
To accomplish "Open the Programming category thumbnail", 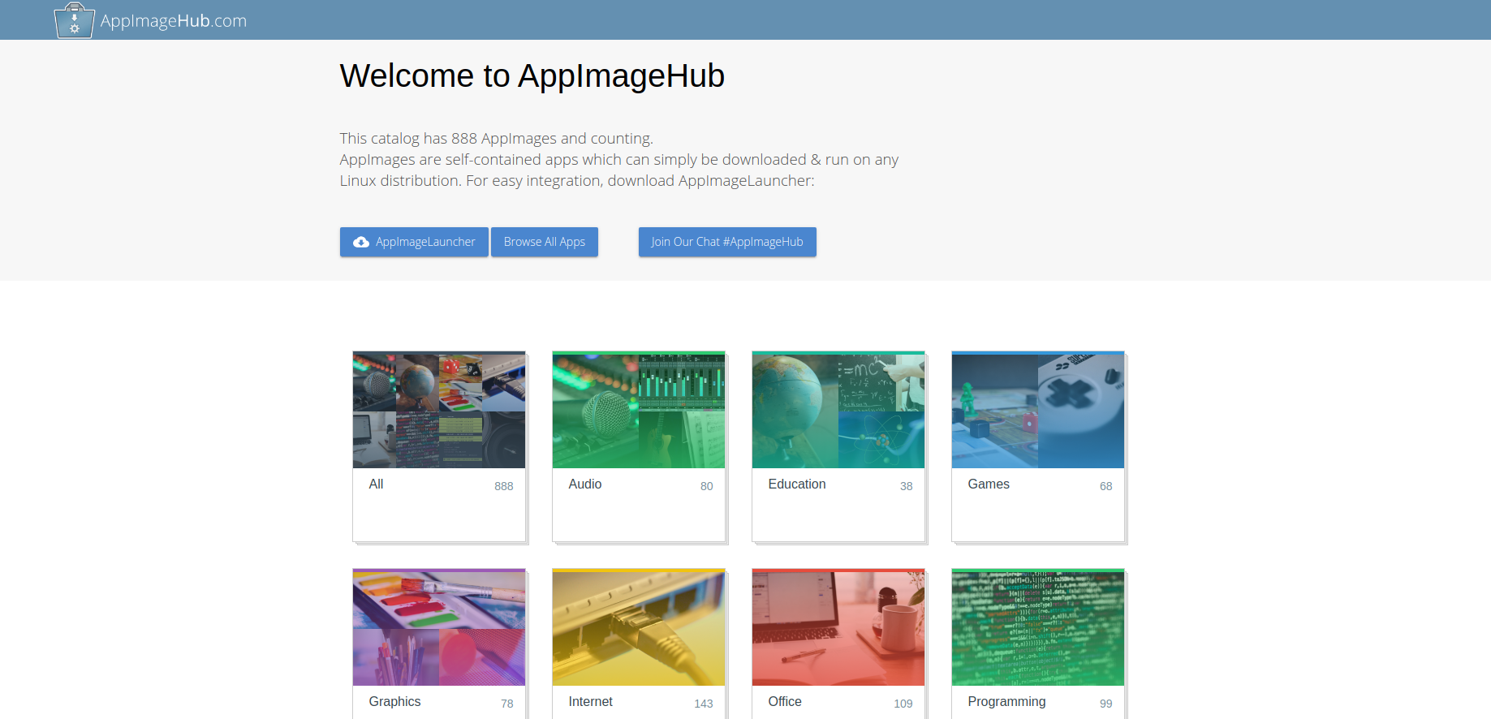I will 1038,627.
